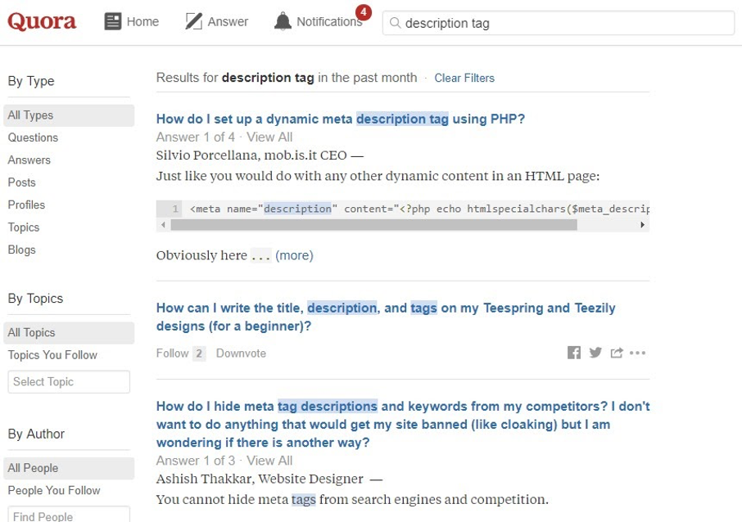Open the Notifications bell icon

click(283, 21)
